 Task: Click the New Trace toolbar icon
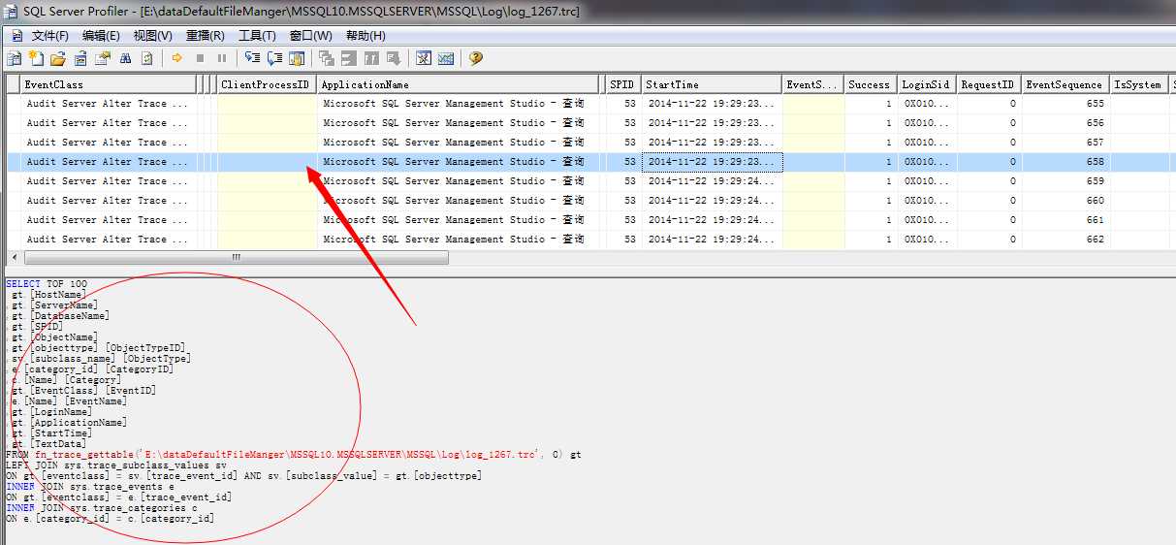tap(14, 58)
